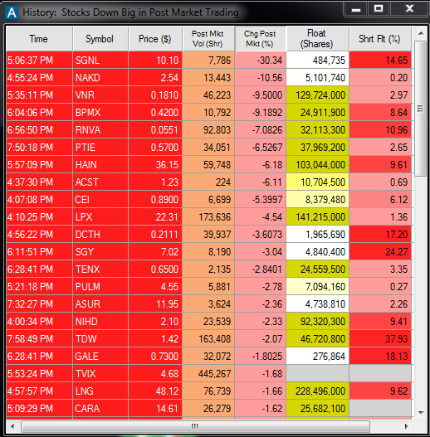
Task: Select the RNVA symbol cell
Action: click(x=100, y=130)
